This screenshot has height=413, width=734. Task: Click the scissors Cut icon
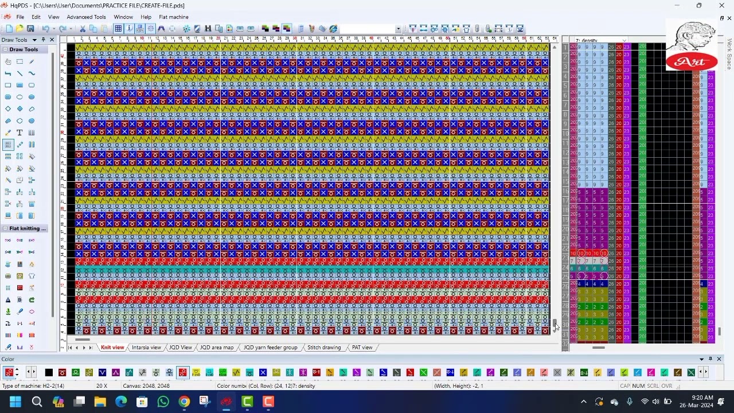tap(83, 29)
